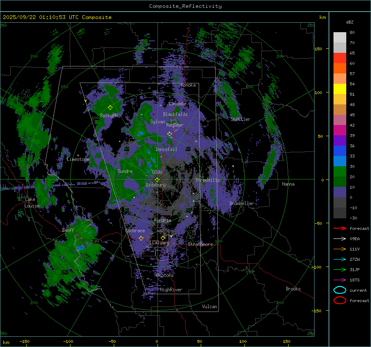The width and height of the screenshot is (371, 347).
Task: Select the orange 111V arrow icon
Action: tap(339, 249)
